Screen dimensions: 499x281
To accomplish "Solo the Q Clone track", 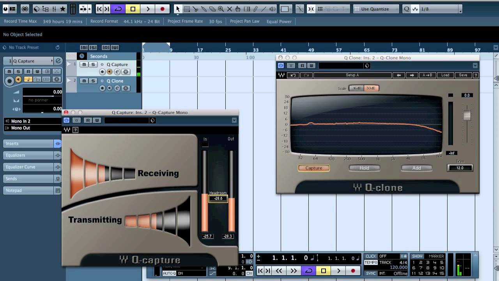I will click(x=93, y=81).
